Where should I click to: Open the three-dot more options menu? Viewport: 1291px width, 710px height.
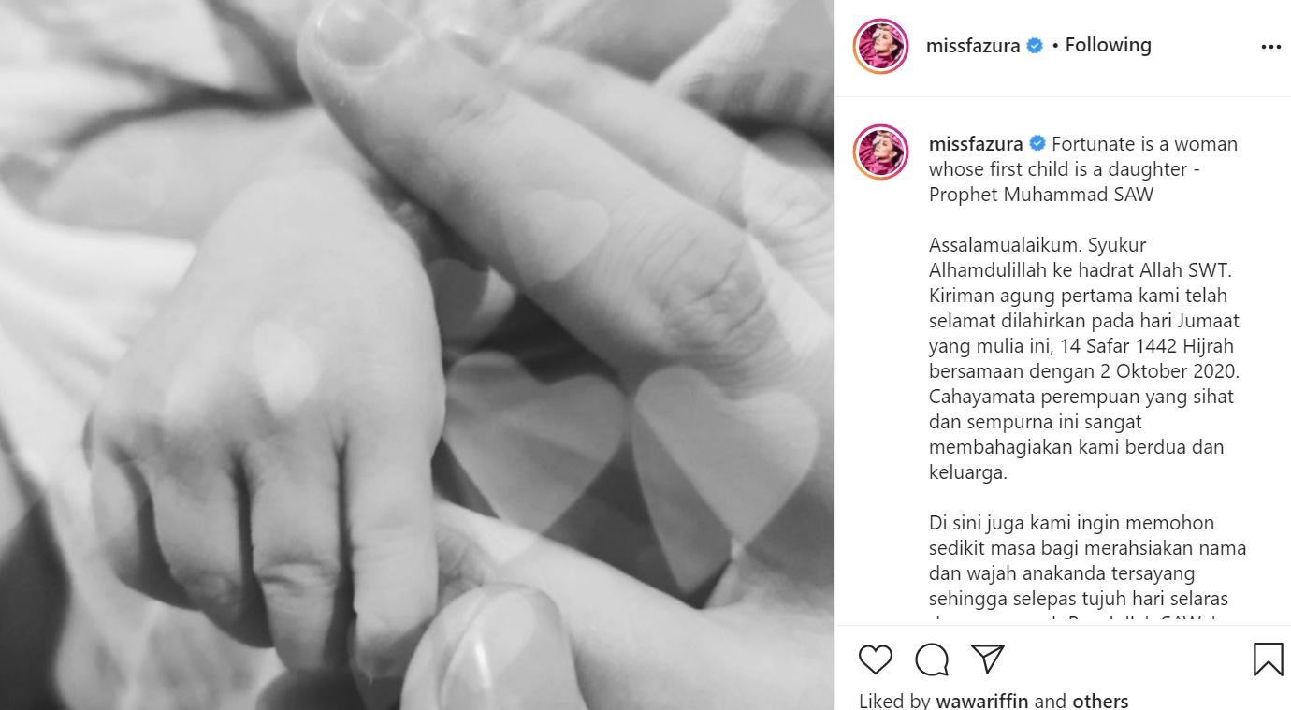click(x=1270, y=47)
